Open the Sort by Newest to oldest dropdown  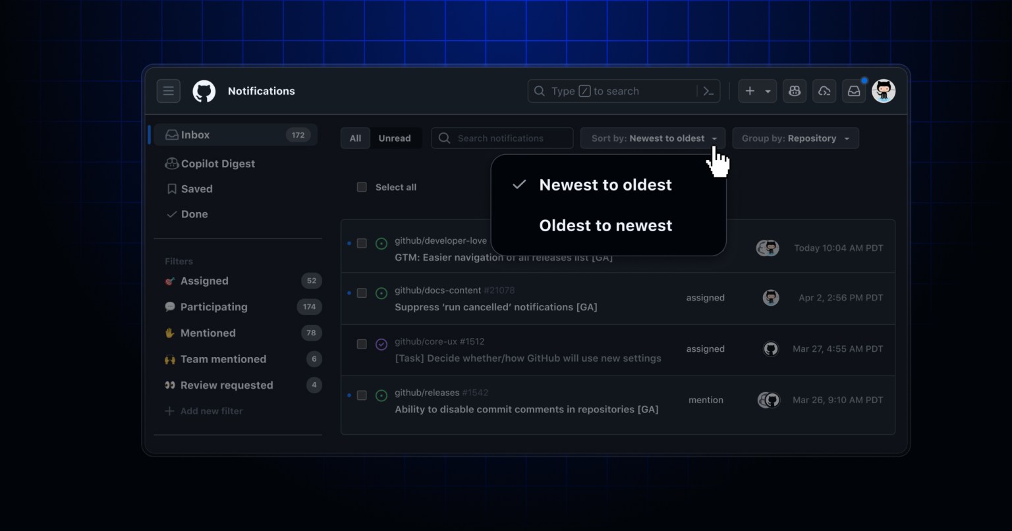[x=652, y=138]
